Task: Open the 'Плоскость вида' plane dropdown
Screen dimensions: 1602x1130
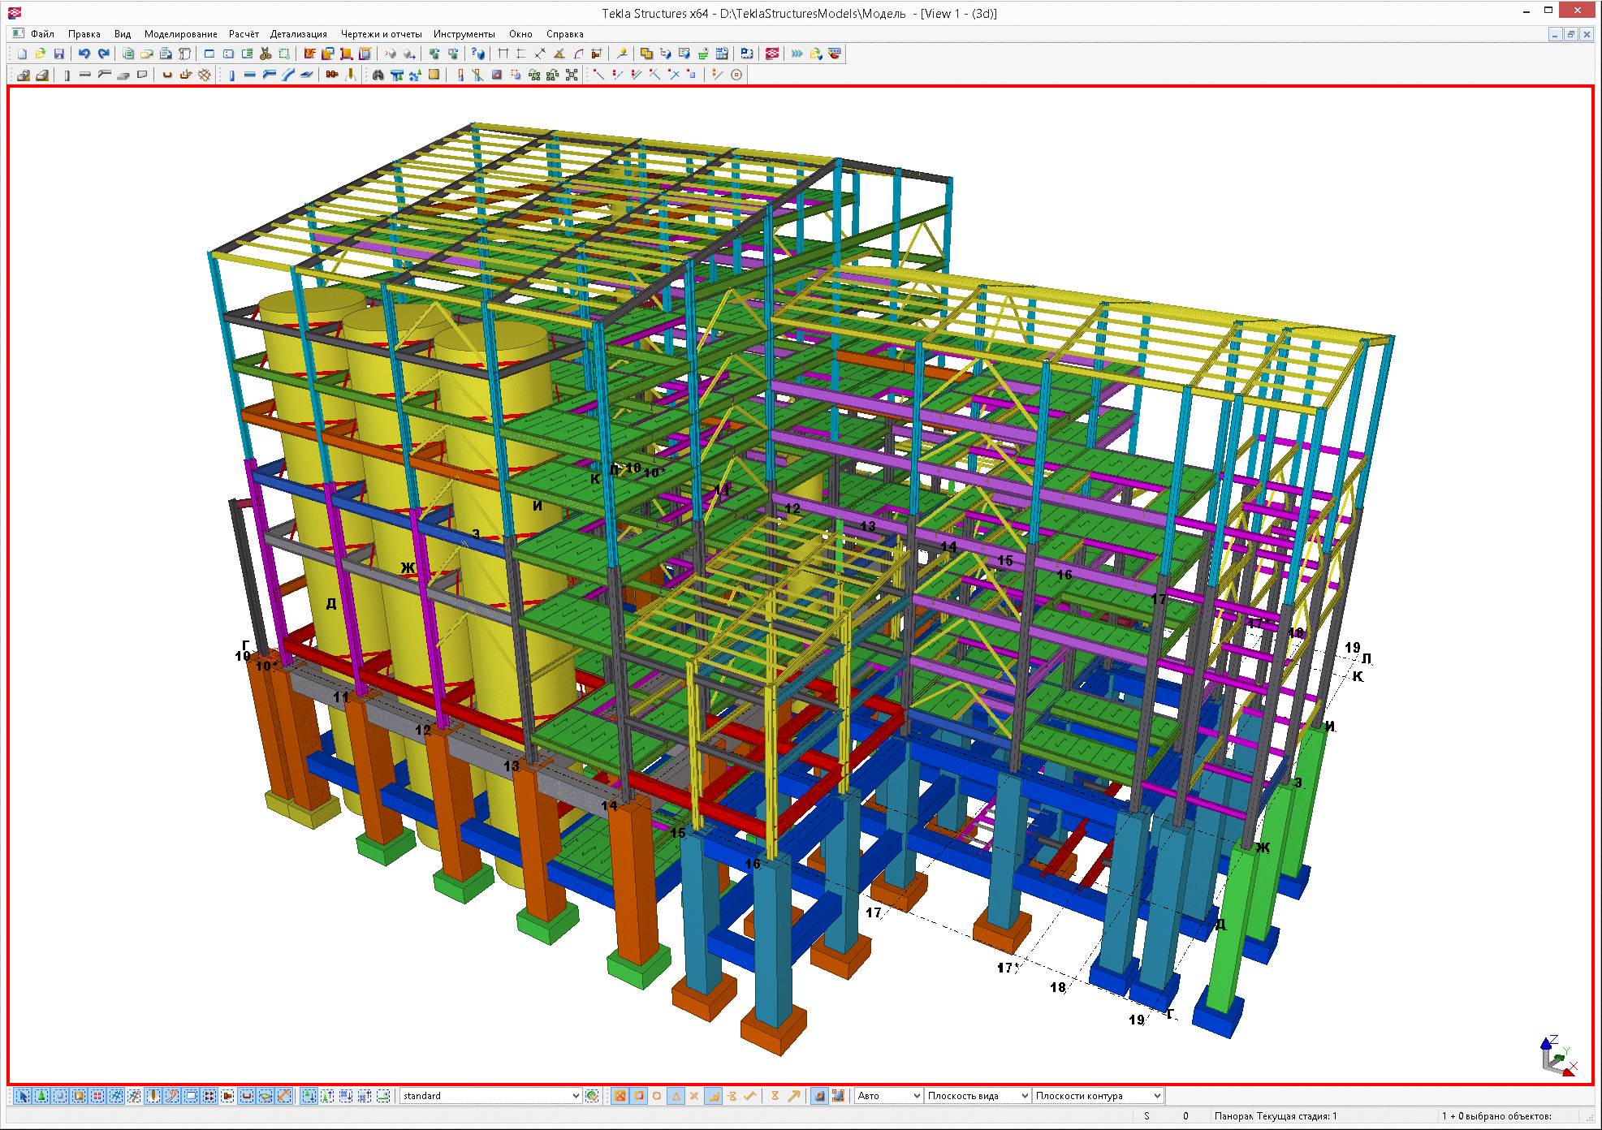Action: click(978, 1096)
